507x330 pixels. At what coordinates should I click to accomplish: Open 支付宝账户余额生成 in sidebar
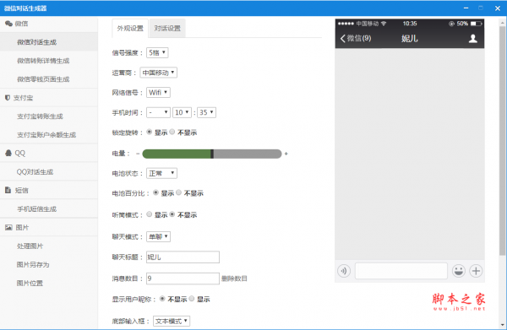(x=49, y=135)
